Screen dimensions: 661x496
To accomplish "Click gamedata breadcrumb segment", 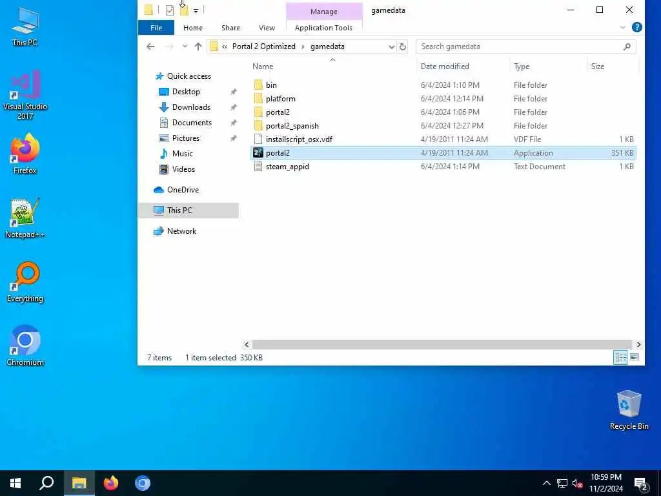I will click(x=327, y=46).
